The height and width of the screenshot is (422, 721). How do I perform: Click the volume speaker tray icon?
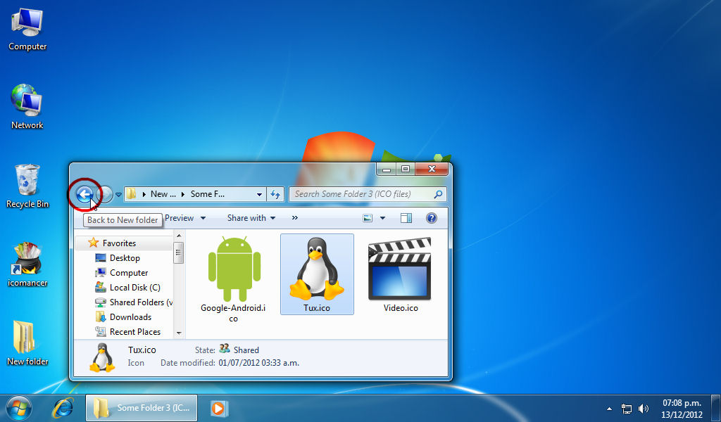tap(644, 408)
